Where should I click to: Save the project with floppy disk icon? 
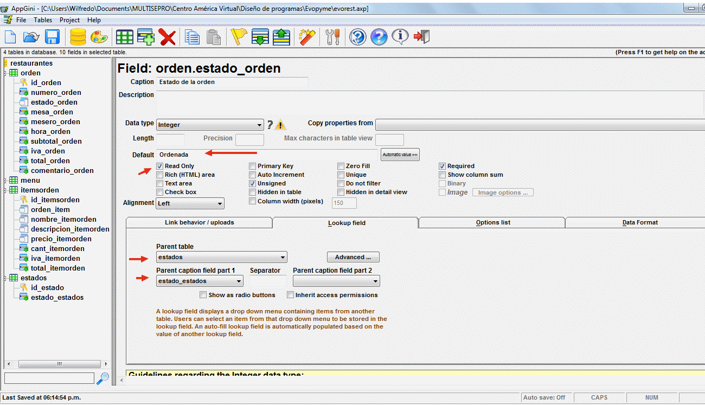click(x=52, y=37)
